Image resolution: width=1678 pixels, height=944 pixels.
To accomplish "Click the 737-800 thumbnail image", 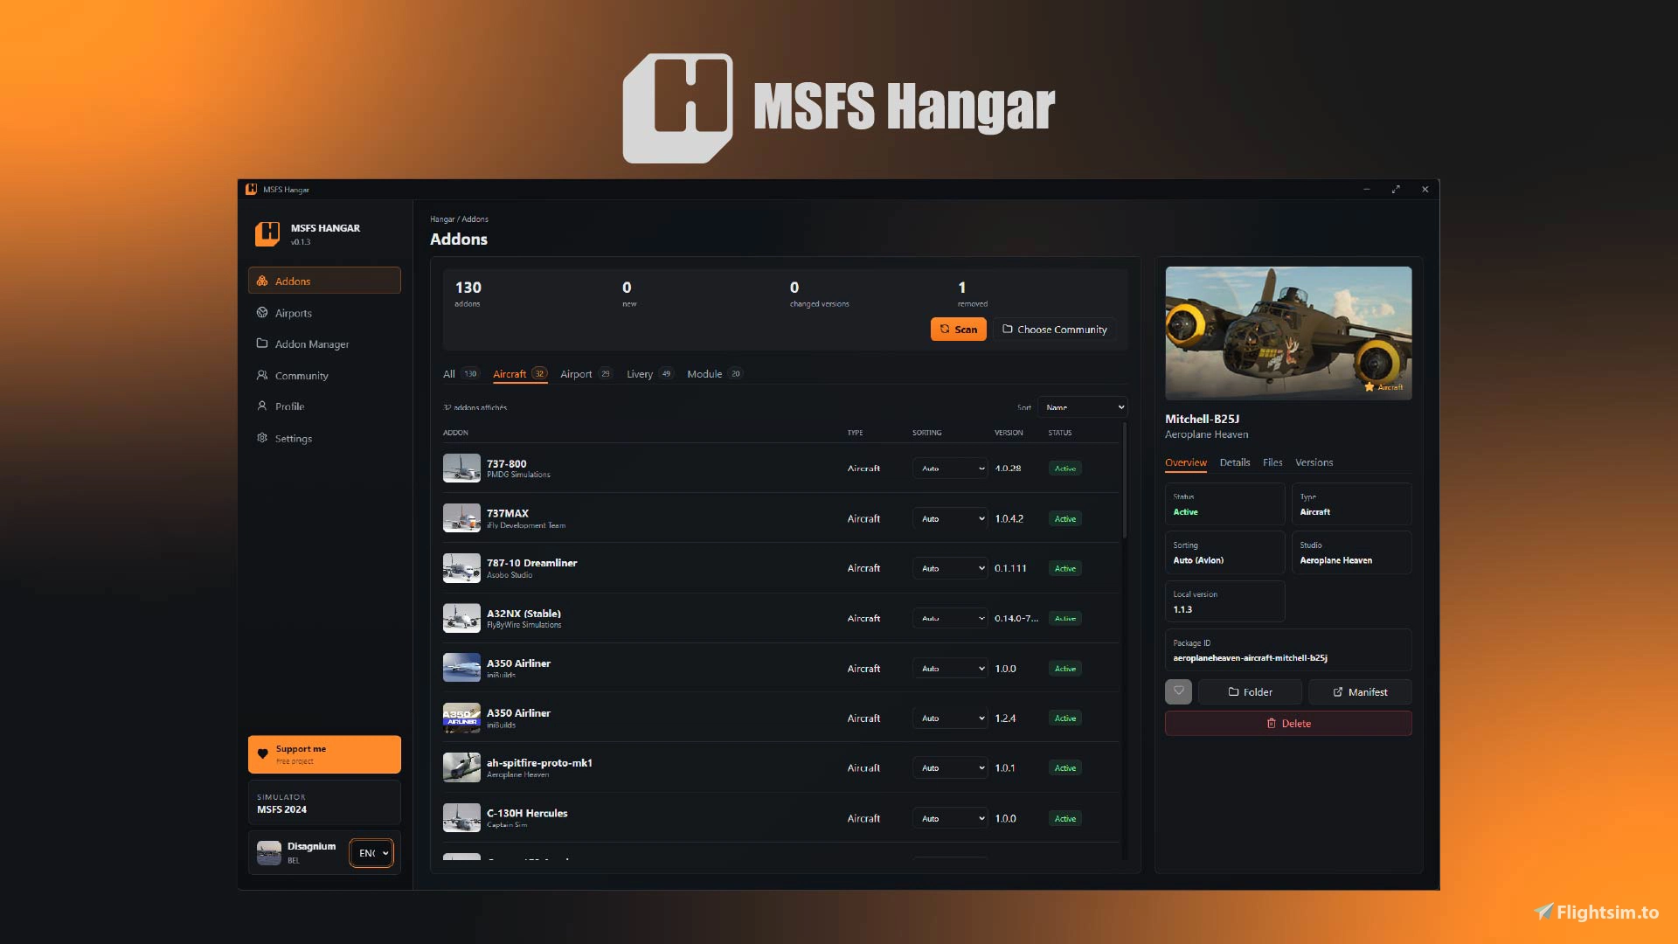I will [x=461, y=469].
